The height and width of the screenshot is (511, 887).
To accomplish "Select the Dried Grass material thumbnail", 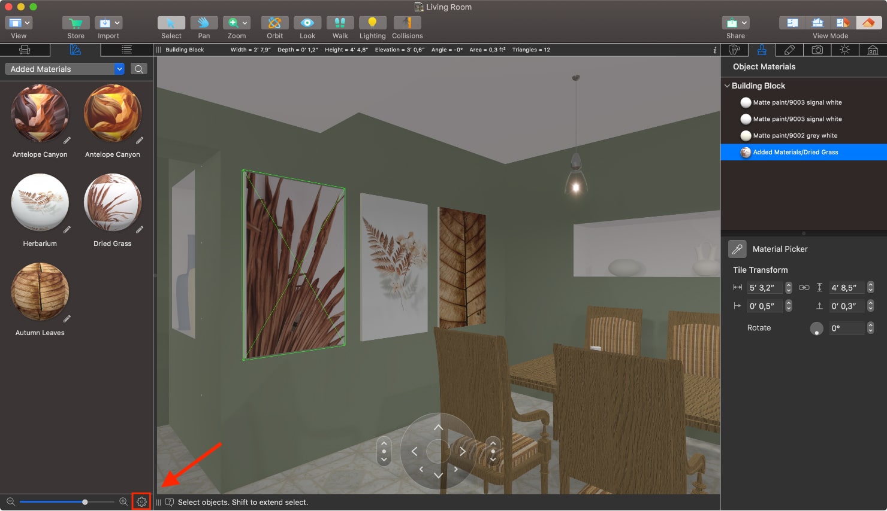I will click(x=113, y=203).
